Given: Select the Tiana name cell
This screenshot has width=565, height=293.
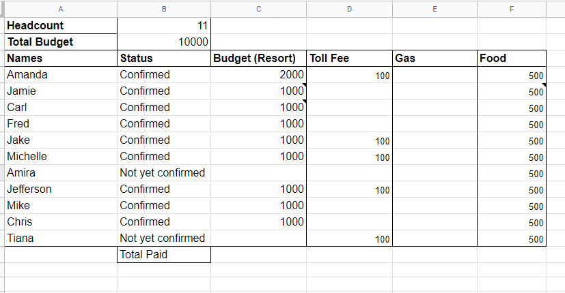Looking at the screenshot, I should 61,238.
